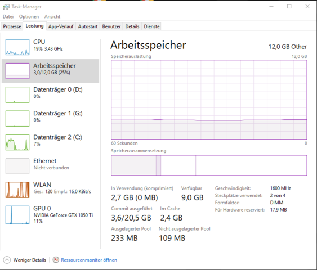Image resolution: width=317 pixels, height=270 pixels.
Task: Click the Speicherzusammensetzung memory composition bar
Action: [x=209, y=165]
